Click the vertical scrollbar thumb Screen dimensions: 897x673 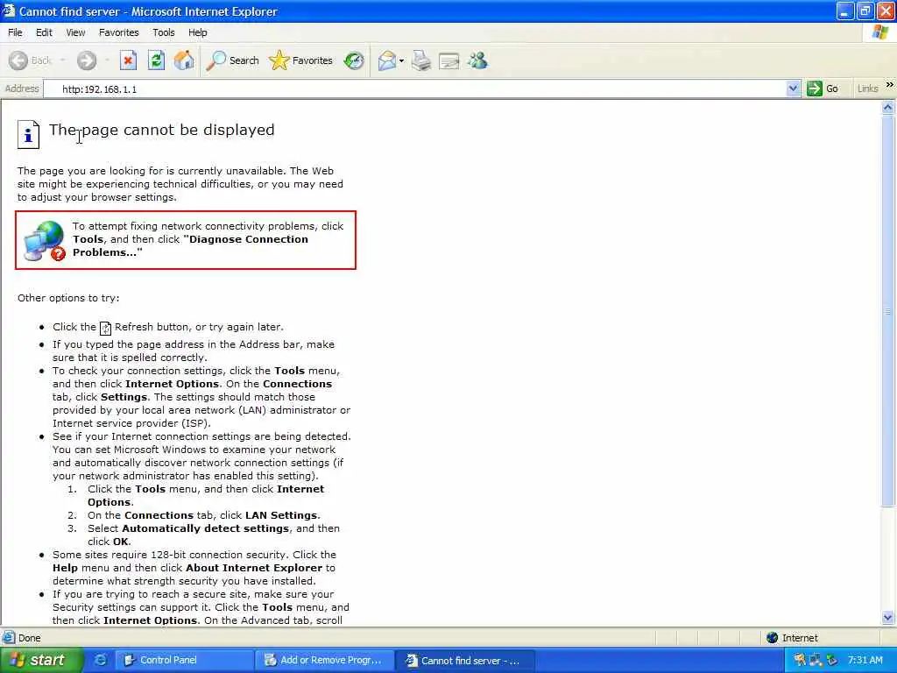pos(887,310)
